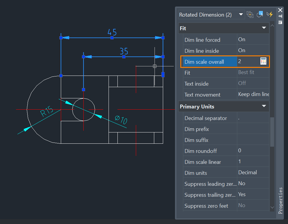This screenshot has height=224, width=288.
Task: Collapse the Primary Units section
Action: (x=264, y=106)
